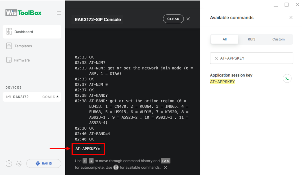Viewport: 304px width, 176px height.
Task: Open the Dashboard page
Action: coord(32,32)
